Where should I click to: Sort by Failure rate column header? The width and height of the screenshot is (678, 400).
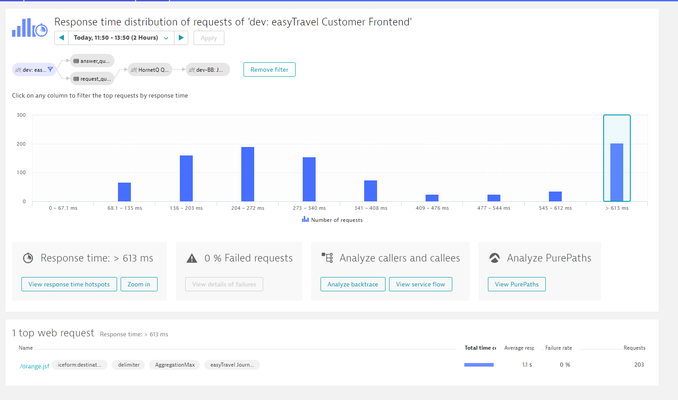(559, 348)
